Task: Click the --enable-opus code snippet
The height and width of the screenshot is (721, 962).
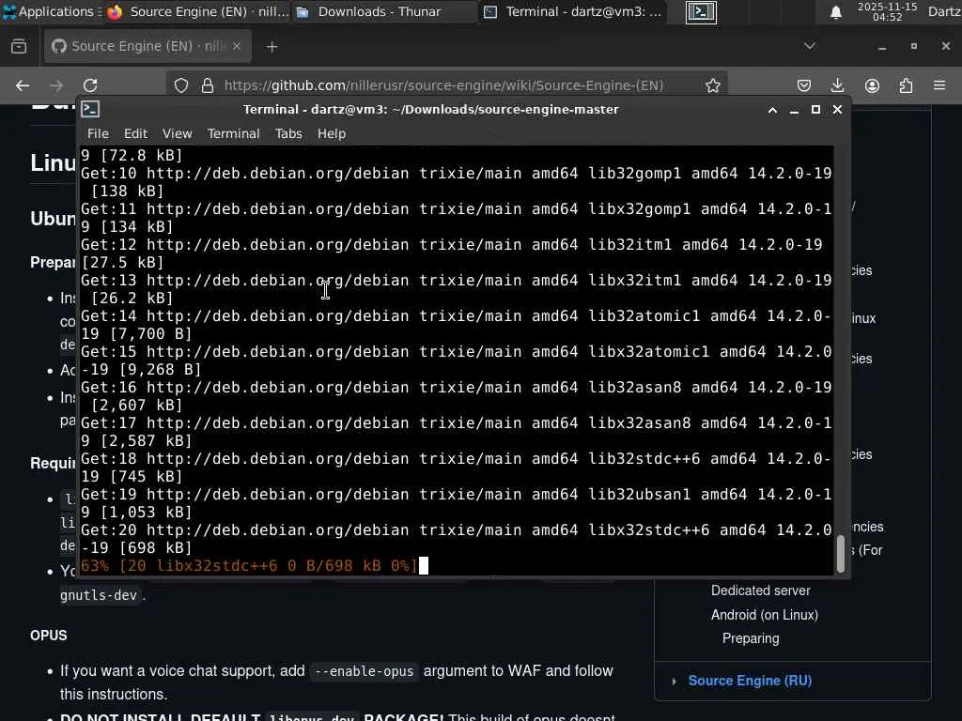Action: tap(364, 671)
